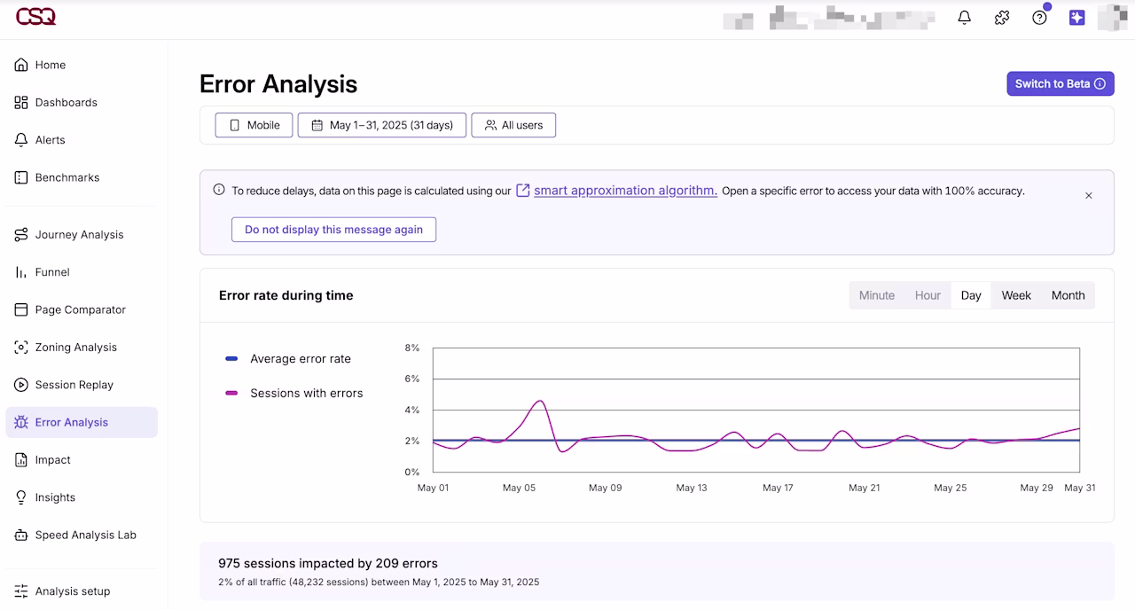Screen dimensions: 1135x610
Task: Click the Home house icon
Action: [21, 65]
